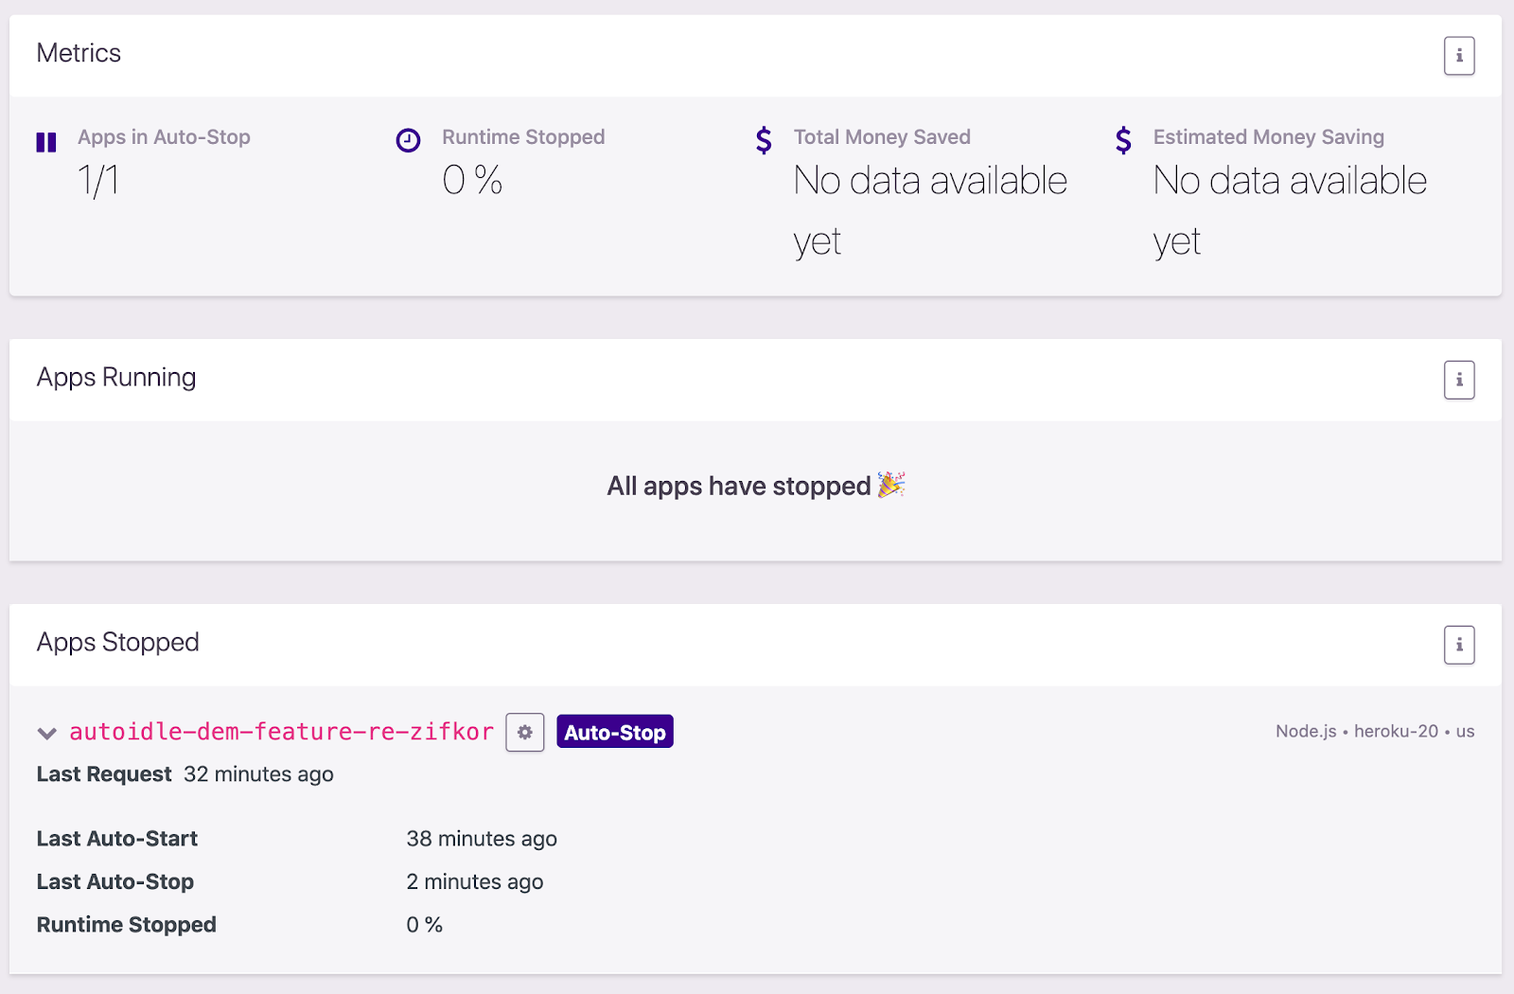This screenshot has width=1514, height=994.
Task: Click the Apps Stopped info icon
Action: [x=1459, y=645]
